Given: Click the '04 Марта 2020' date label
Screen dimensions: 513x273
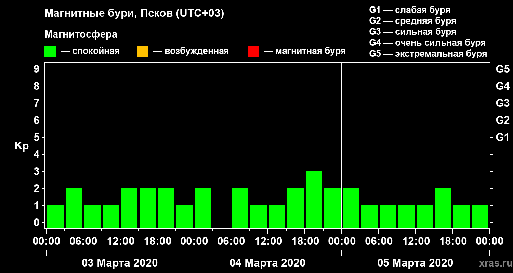Looking at the screenshot, I should click(x=267, y=263).
